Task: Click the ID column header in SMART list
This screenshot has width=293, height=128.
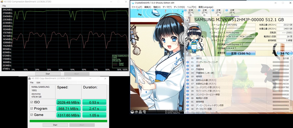Action: tap(192, 58)
